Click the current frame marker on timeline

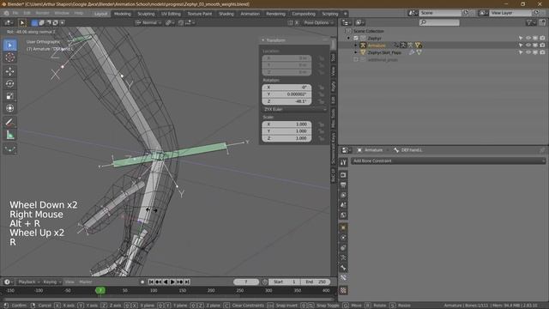click(x=100, y=290)
